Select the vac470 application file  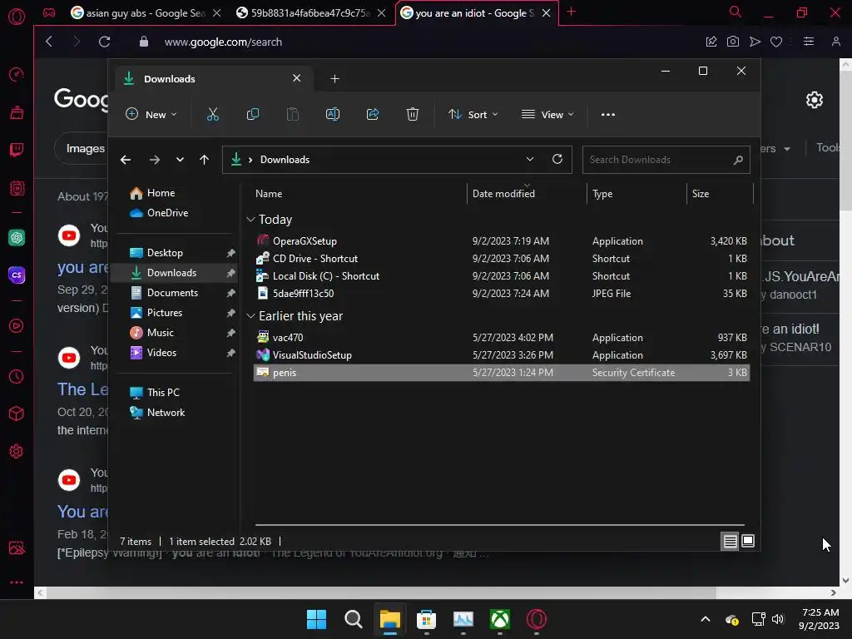point(502,338)
